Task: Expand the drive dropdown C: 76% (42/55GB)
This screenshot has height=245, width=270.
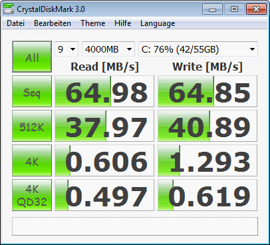Action: tap(198, 49)
